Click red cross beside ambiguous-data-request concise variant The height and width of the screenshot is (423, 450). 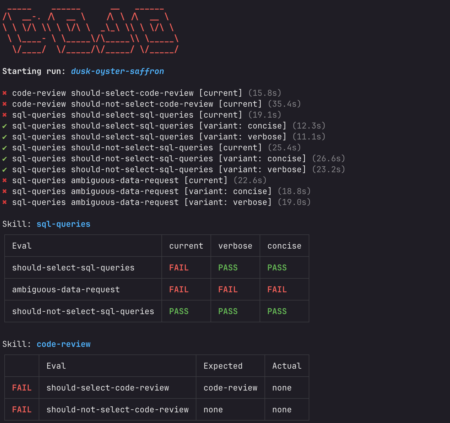5,191
